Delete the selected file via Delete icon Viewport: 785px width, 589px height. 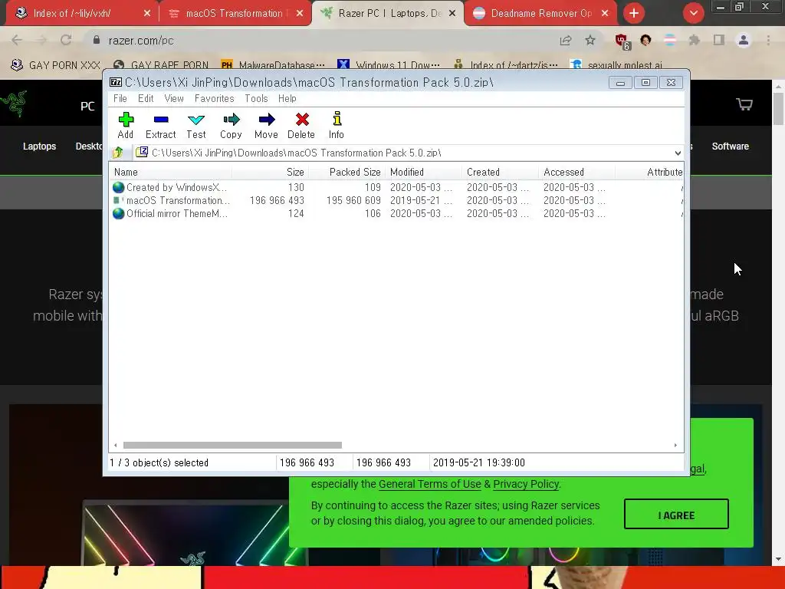[301, 125]
